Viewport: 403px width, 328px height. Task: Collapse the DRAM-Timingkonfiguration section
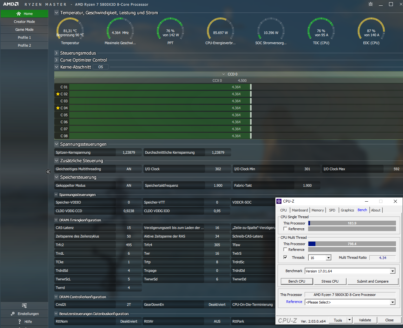[56, 220]
